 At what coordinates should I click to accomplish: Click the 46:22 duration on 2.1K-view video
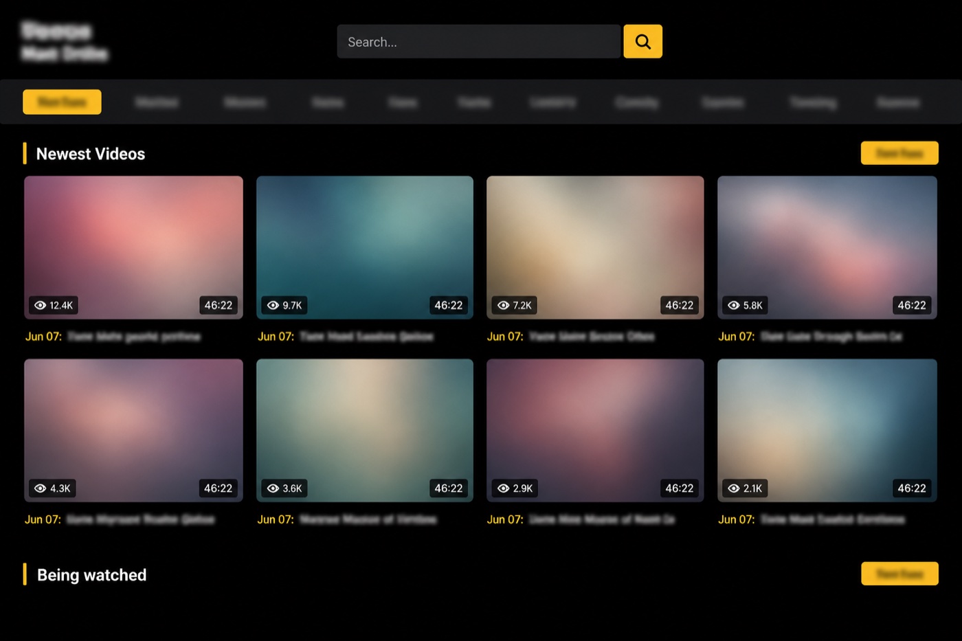point(912,488)
